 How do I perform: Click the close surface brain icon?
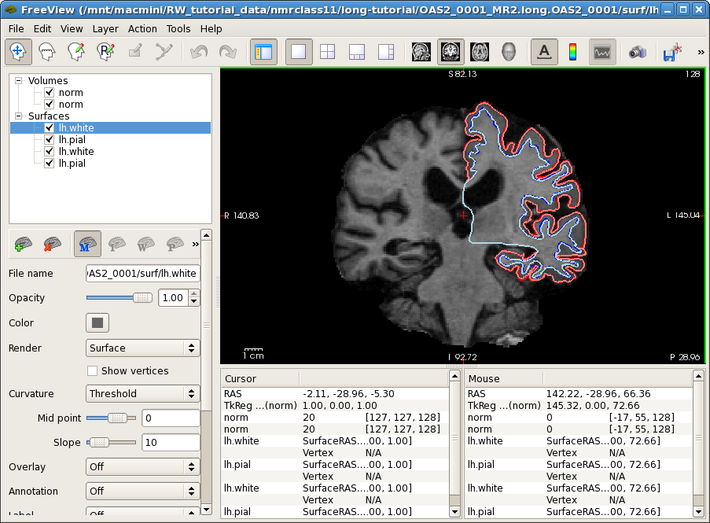(x=52, y=245)
